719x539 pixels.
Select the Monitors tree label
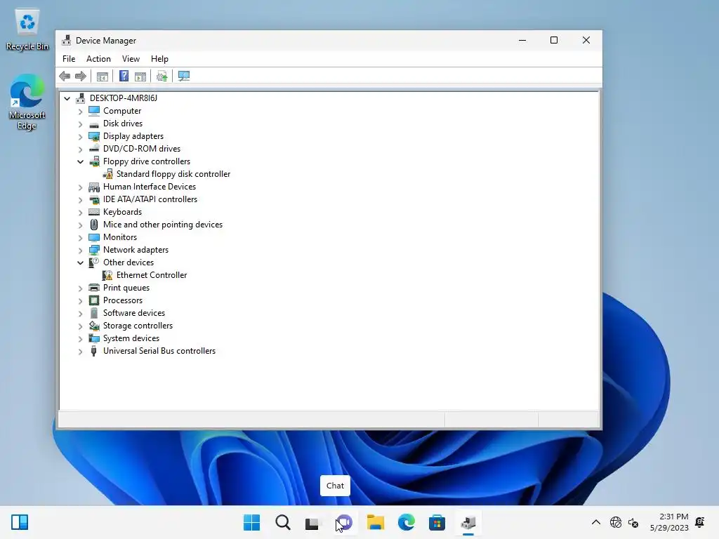point(120,237)
